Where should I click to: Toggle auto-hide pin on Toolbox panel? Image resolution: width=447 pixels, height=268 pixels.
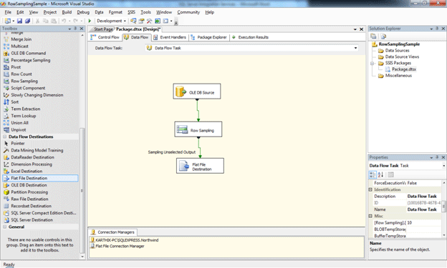75,29
